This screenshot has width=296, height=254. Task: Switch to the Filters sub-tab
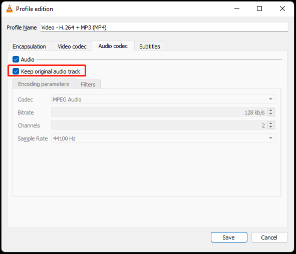point(88,84)
